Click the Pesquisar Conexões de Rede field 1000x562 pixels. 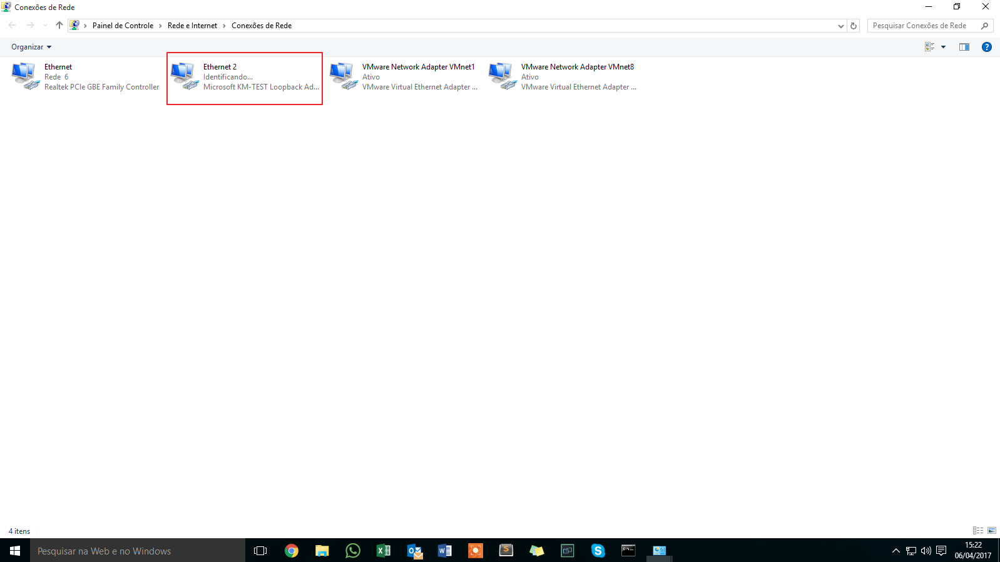(x=920, y=26)
